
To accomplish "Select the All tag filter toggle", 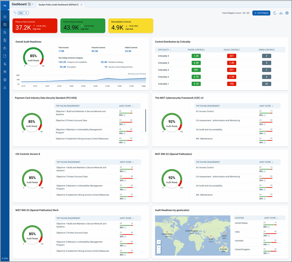I will 26,13.
